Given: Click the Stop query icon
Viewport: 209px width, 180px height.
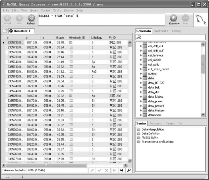Looking at the screenshot, I should pyautogui.click(x=185, y=18).
